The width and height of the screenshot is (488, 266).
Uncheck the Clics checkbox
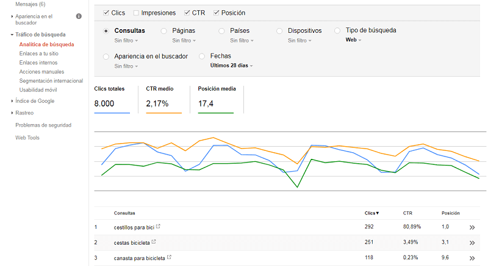[x=107, y=13]
